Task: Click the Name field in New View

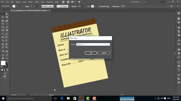Action: (93, 44)
